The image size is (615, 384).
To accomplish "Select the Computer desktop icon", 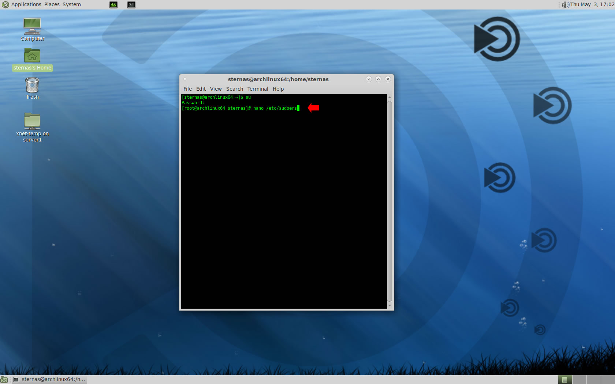I will pos(32,29).
